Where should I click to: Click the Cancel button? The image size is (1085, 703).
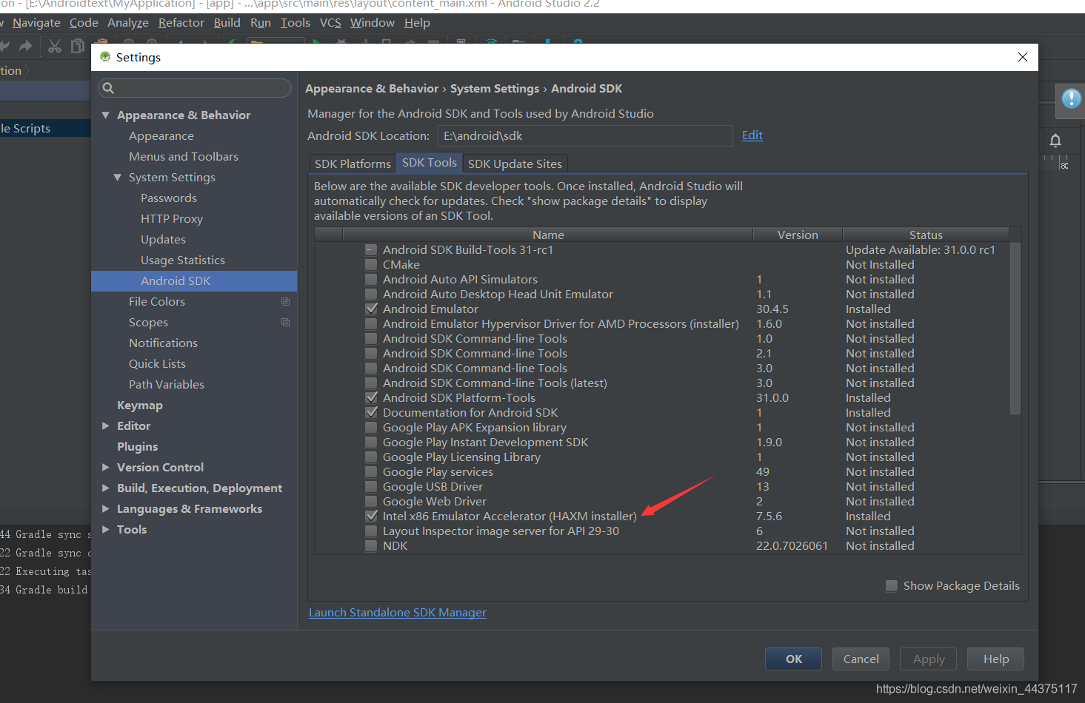tap(861, 659)
